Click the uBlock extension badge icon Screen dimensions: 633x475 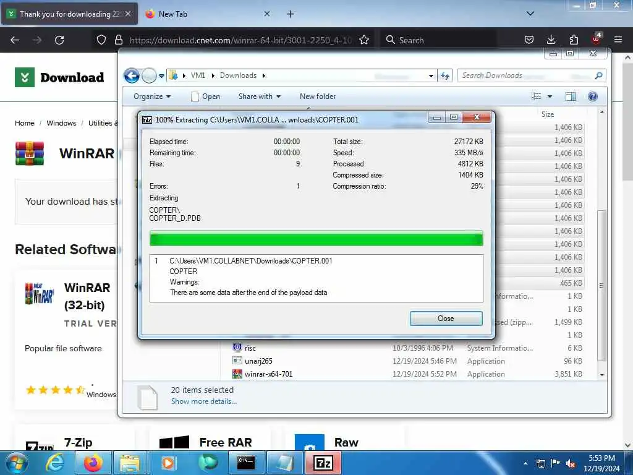(597, 39)
